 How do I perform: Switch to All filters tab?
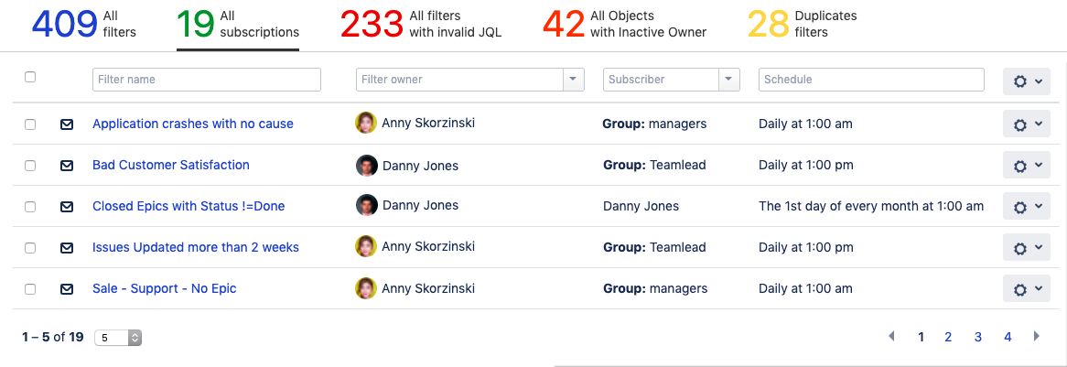[x=84, y=25]
